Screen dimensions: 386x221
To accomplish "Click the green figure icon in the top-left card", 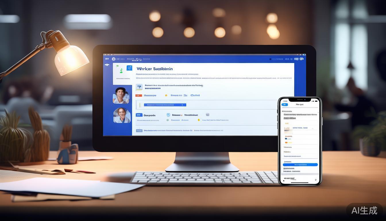I will (x=121, y=70).
